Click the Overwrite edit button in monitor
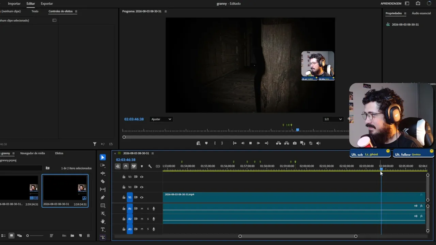Viewport: 436px width, 245px height. 286,143
